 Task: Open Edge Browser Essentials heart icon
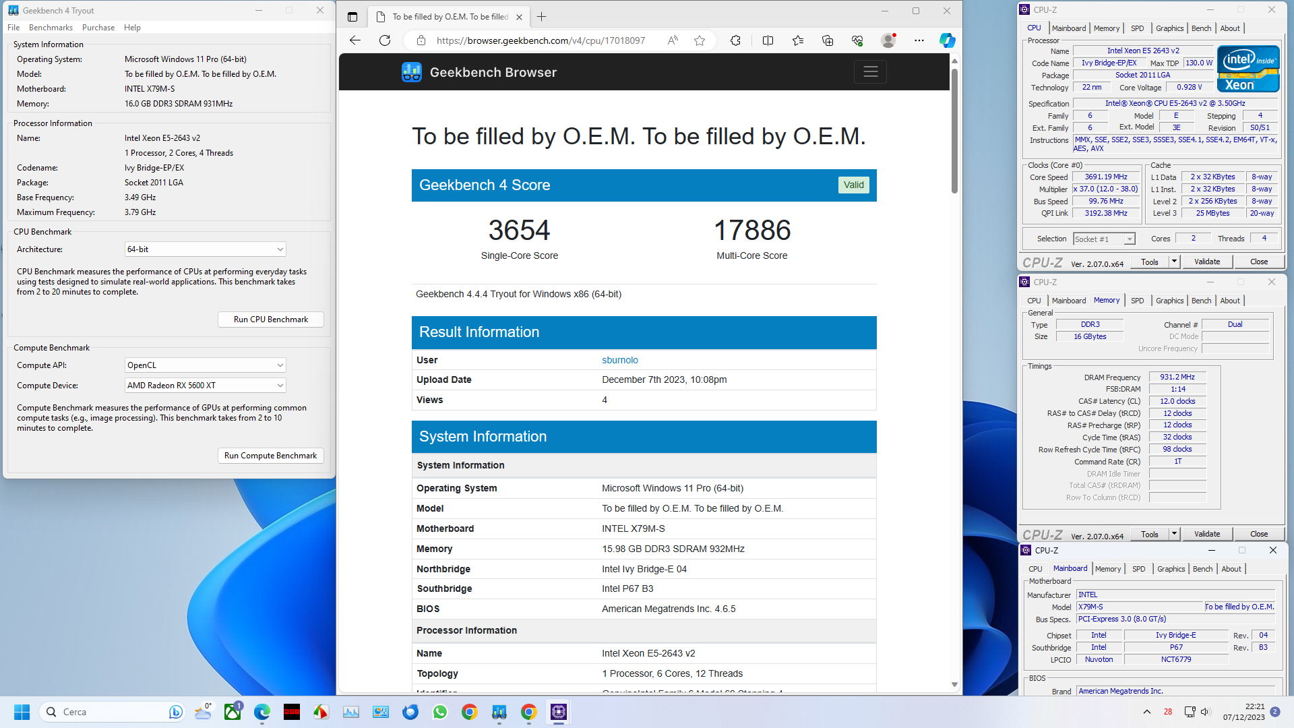[857, 40]
